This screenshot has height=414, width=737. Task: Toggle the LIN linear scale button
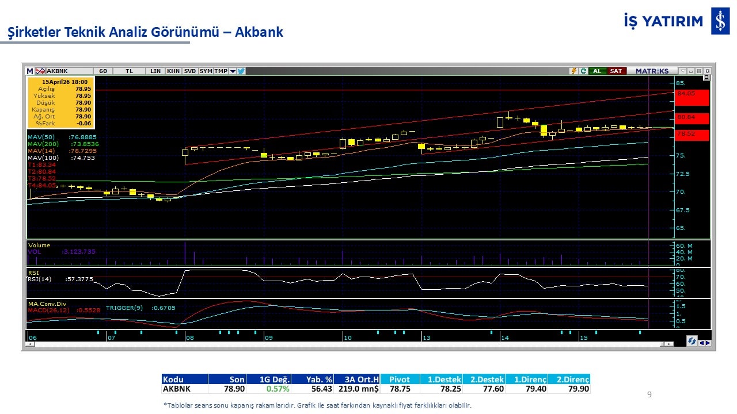(x=155, y=71)
